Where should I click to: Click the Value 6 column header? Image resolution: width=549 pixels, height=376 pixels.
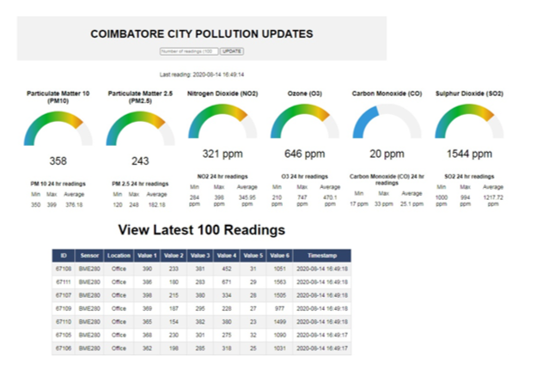coord(279,256)
